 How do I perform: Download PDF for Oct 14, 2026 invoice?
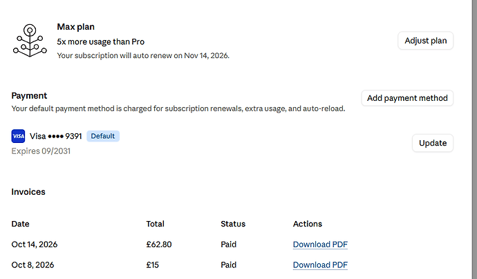(x=320, y=244)
